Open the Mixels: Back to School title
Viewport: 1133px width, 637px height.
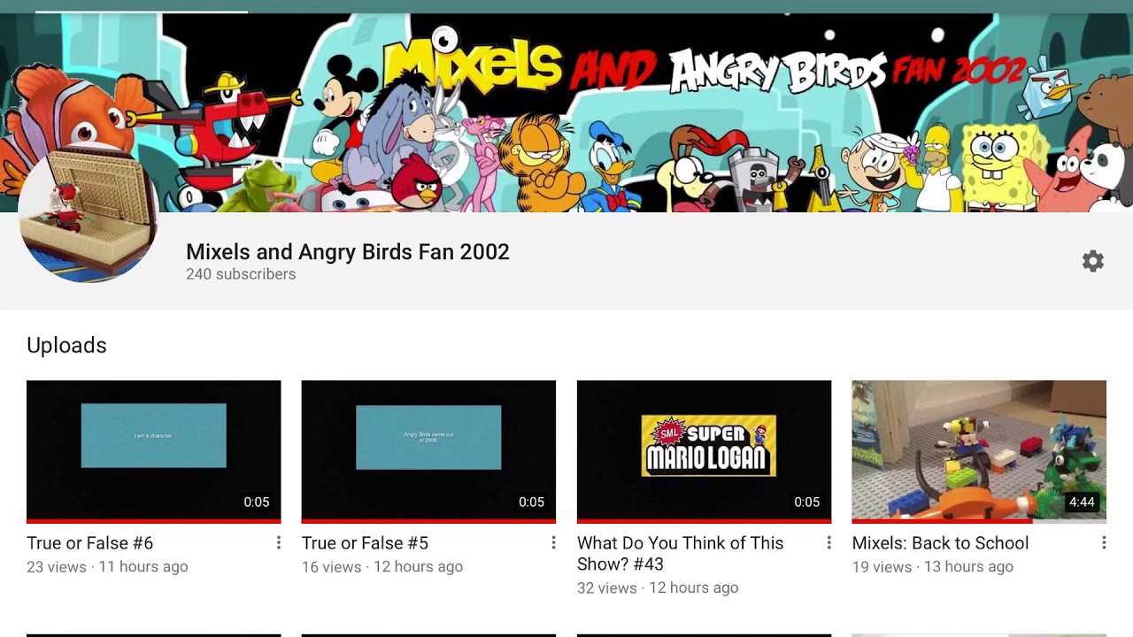click(x=940, y=543)
